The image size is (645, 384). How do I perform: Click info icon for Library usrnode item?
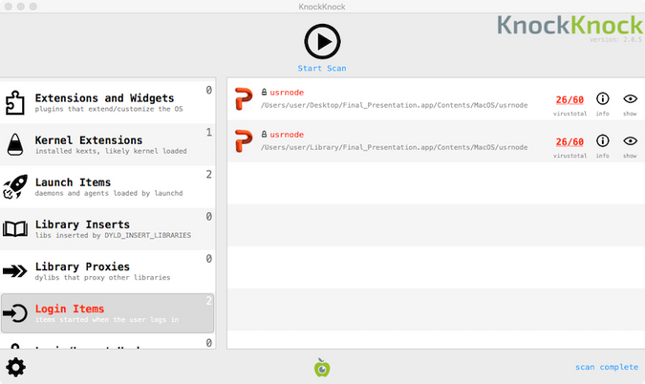click(x=603, y=141)
